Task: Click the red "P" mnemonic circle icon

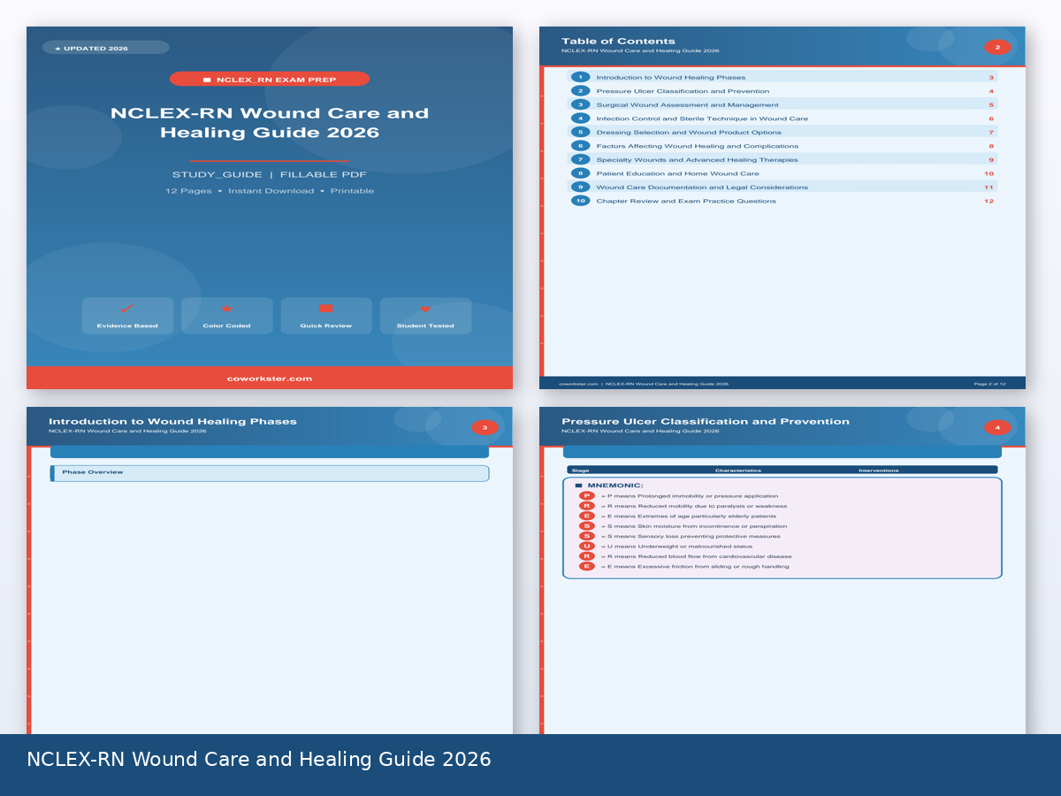Action: (x=585, y=495)
